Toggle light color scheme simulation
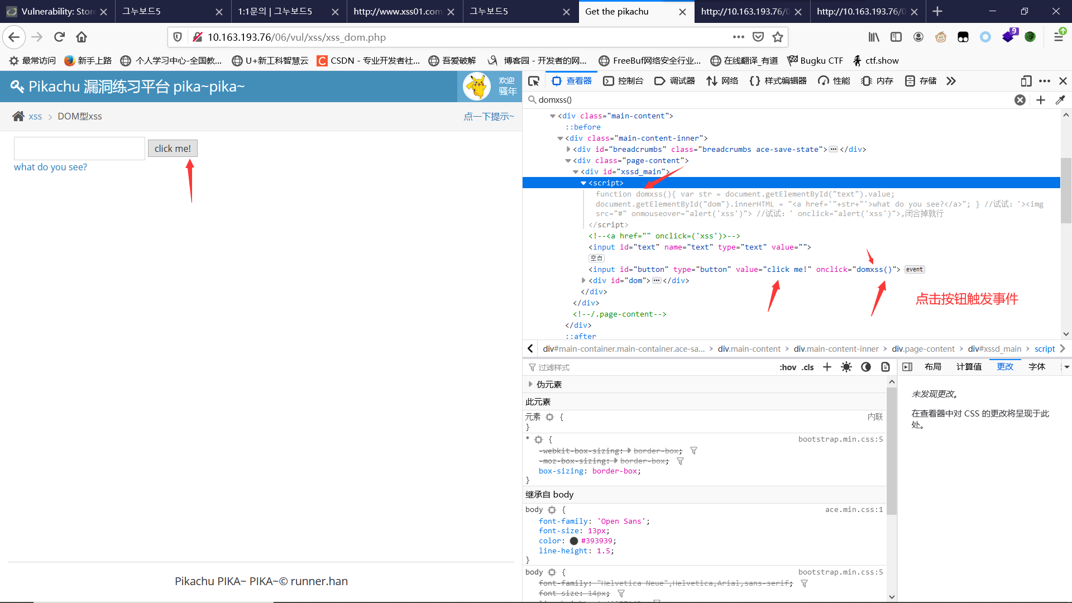The image size is (1072, 603). coord(846,367)
